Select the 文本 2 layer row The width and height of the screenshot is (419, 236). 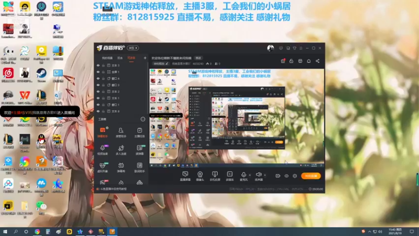pos(122,91)
